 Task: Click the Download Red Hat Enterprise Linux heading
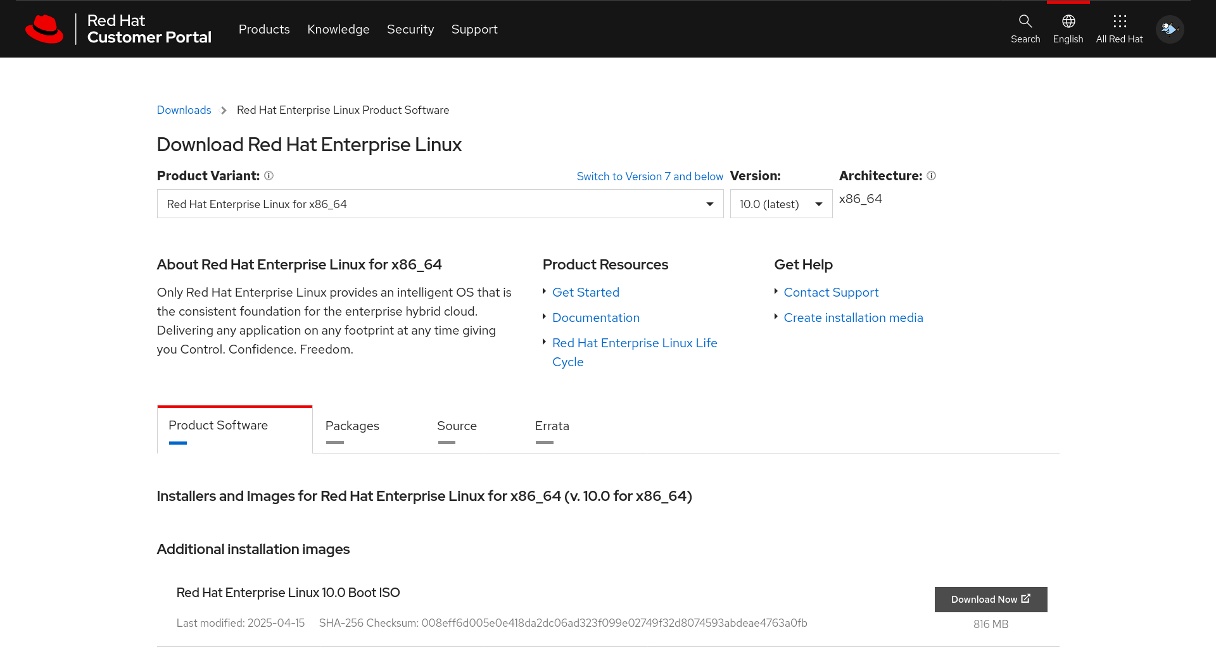(x=309, y=145)
